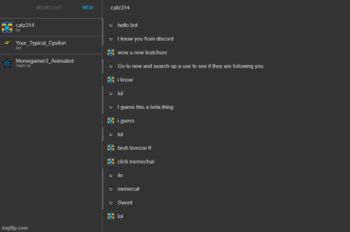Click Memegamer3_Animated's blue star avatar
This screenshot has width=350, height=232.
[x=7, y=63]
